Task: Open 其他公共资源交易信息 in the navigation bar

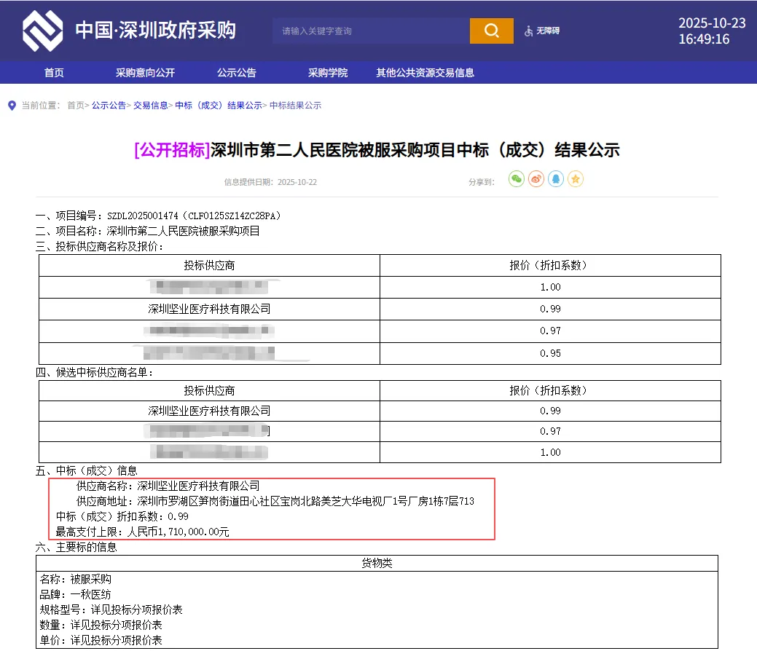Action: (425, 73)
